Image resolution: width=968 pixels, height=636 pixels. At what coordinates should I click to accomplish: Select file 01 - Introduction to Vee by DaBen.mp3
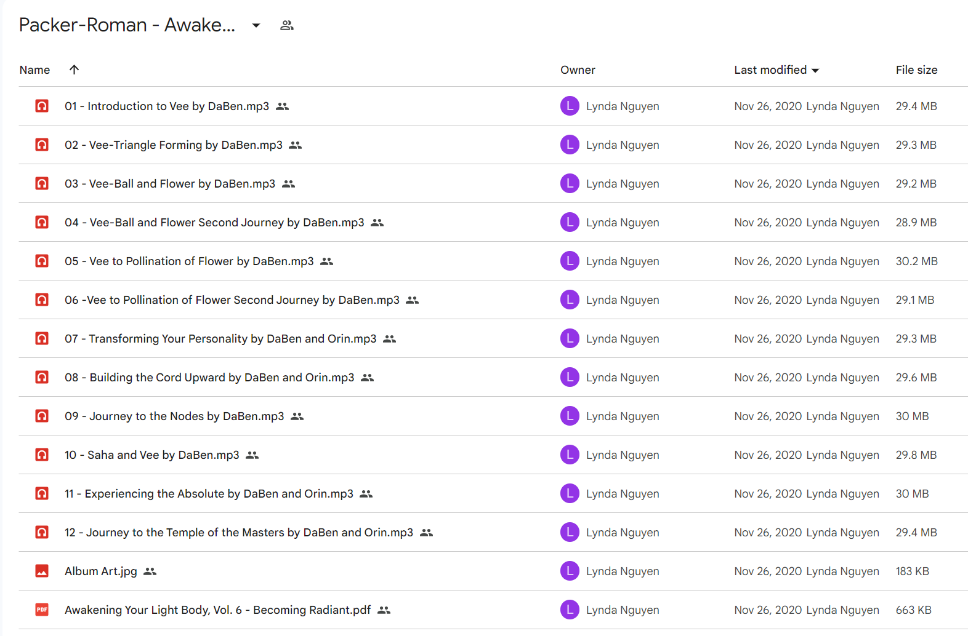coord(167,106)
